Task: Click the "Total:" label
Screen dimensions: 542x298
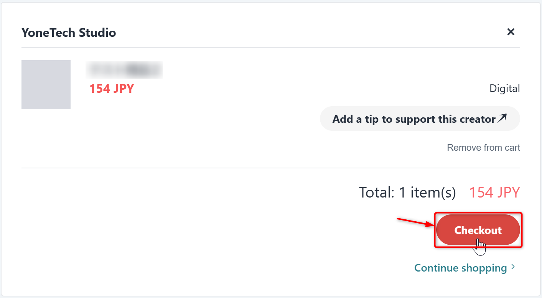Action: 376,192
